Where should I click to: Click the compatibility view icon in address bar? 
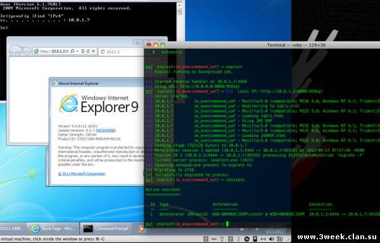tap(82, 51)
